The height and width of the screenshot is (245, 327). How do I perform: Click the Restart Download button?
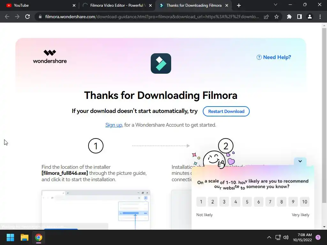(x=226, y=111)
